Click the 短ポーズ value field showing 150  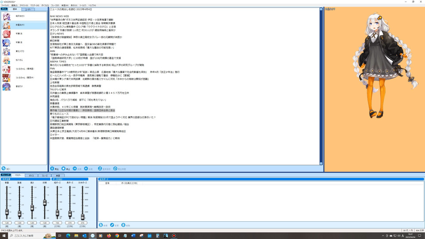[x=57, y=223]
